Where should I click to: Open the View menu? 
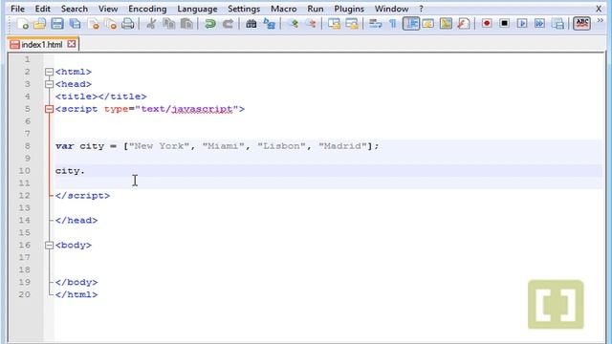click(108, 9)
